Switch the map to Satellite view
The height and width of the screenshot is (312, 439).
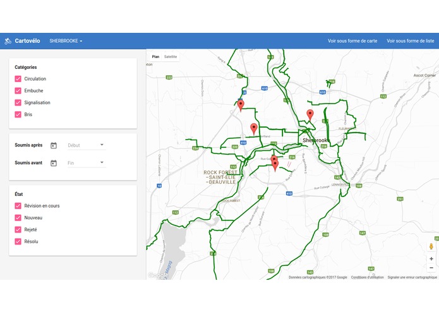point(171,57)
